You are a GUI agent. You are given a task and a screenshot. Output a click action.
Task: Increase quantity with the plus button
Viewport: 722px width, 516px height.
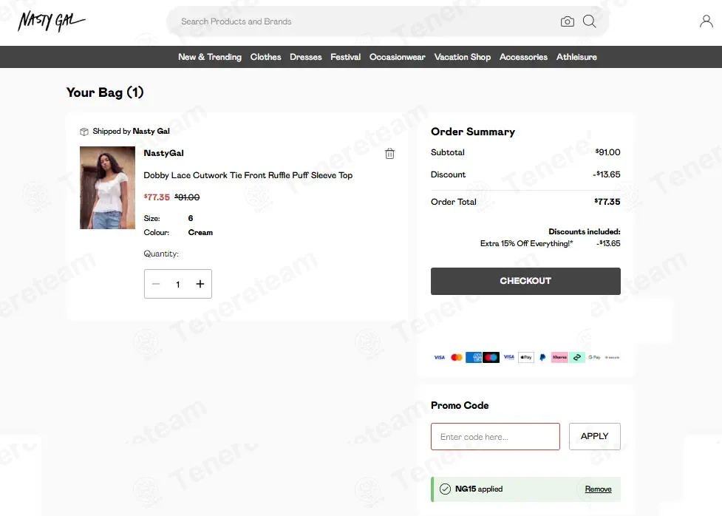tap(200, 284)
